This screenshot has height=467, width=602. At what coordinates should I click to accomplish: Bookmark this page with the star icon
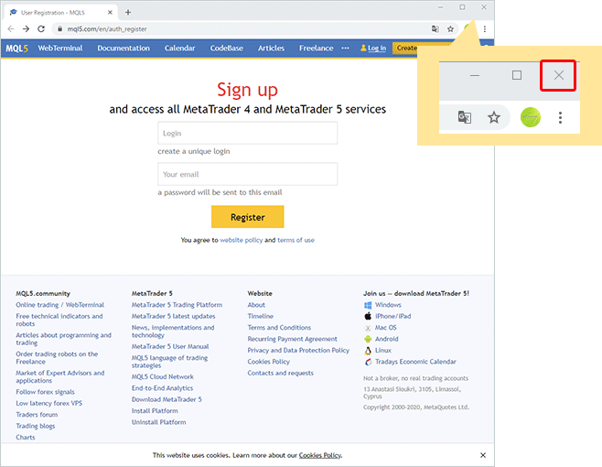pos(450,28)
